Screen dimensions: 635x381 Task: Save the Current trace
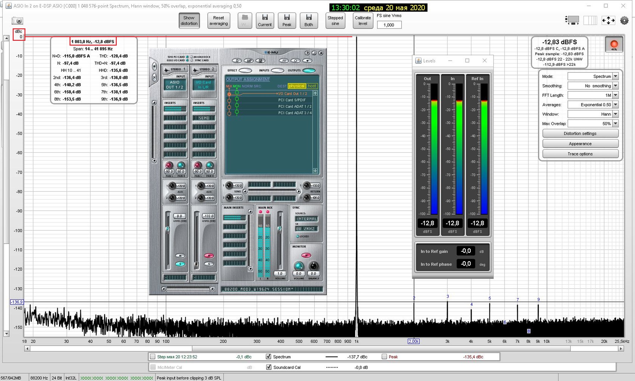click(x=265, y=21)
